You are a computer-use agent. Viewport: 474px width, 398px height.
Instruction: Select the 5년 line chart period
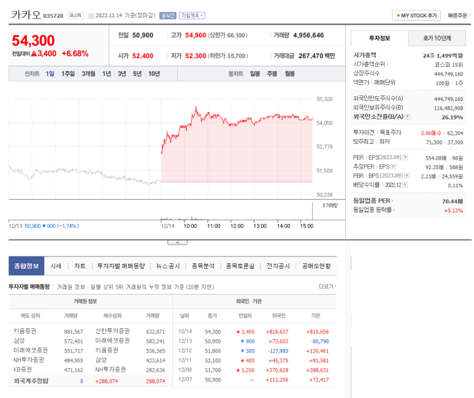137,73
